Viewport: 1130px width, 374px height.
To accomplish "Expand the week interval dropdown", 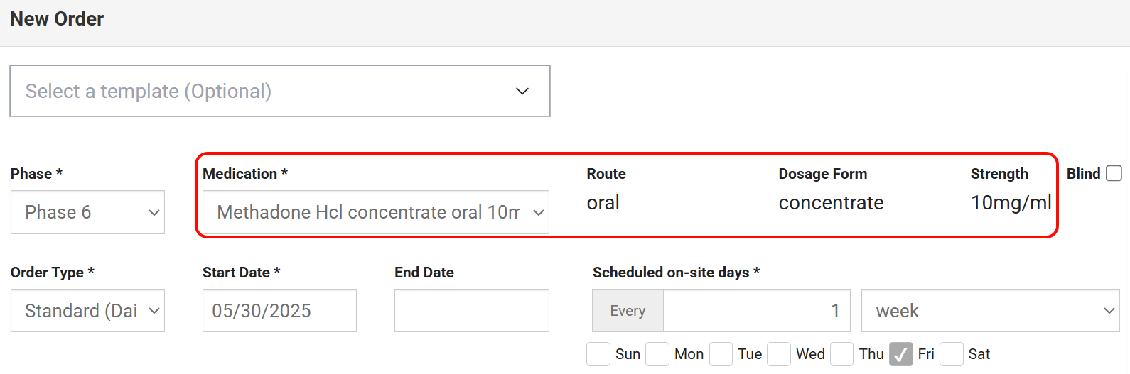I will (990, 311).
